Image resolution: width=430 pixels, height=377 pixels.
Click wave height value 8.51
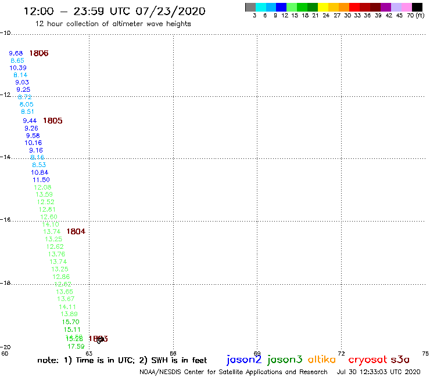click(x=28, y=112)
